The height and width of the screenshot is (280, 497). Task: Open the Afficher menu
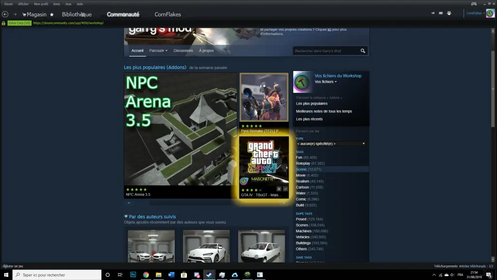coord(23,4)
